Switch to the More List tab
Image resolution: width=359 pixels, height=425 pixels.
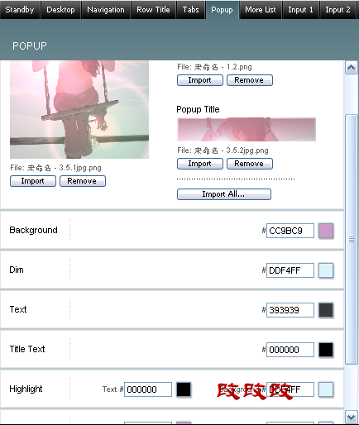coord(261,10)
